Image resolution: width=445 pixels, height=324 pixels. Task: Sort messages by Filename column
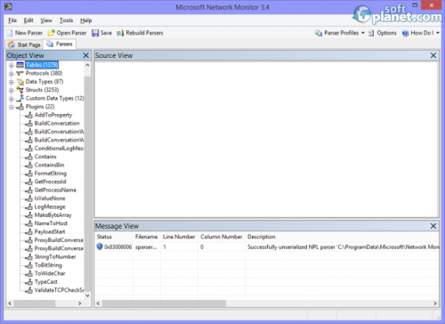click(147, 237)
